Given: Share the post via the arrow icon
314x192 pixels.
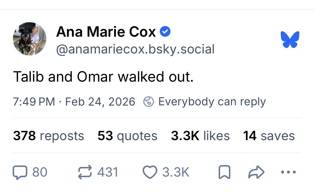Looking at the screenshot, I should click(256, 172).
